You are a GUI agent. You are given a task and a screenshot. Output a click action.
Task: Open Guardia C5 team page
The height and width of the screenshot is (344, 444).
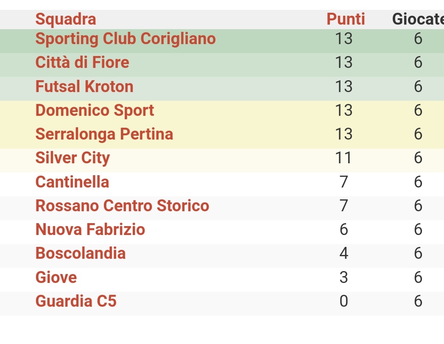click(76, 301)
